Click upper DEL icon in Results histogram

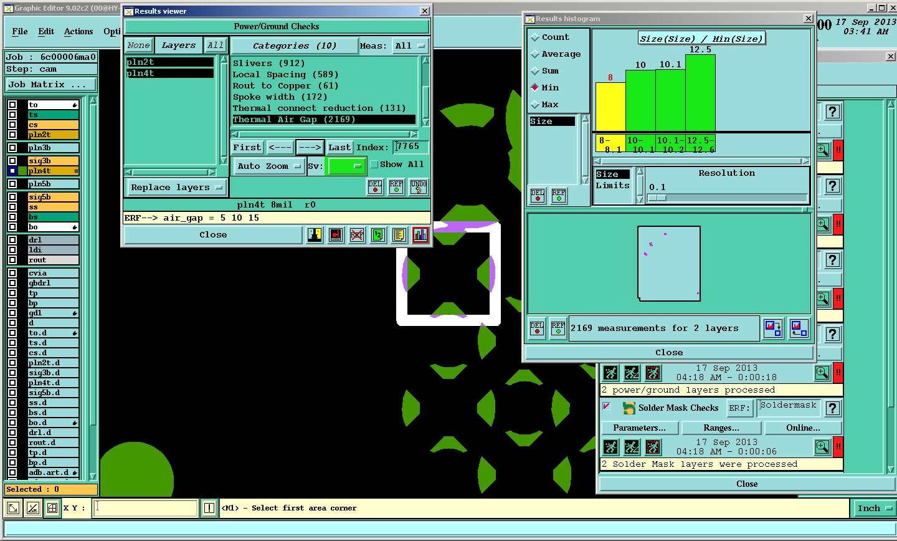click(538, 195)
